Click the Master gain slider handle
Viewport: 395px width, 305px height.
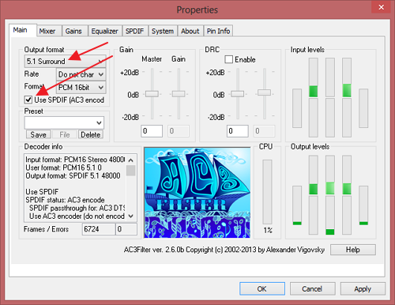[x=152, y=94]
